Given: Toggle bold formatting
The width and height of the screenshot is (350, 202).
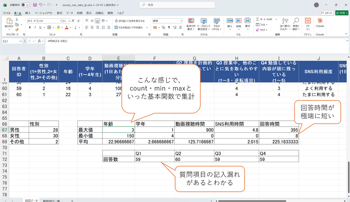Looking at the screenshot, I should click(x=30, y=27).
